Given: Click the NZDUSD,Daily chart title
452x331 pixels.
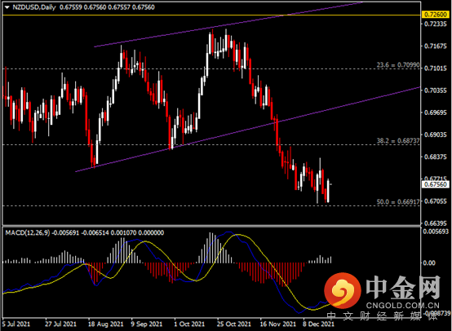Looking at the screenshot, I should coord(34,7).
